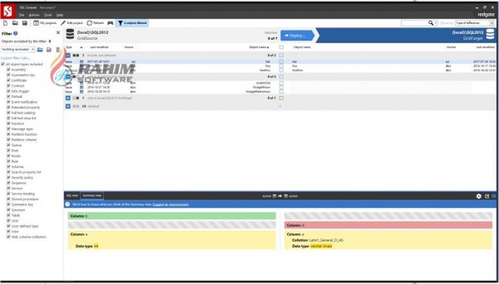Toggle the Table checkbox in filter
Screen dimensions: 499x284
click(9, 215)
